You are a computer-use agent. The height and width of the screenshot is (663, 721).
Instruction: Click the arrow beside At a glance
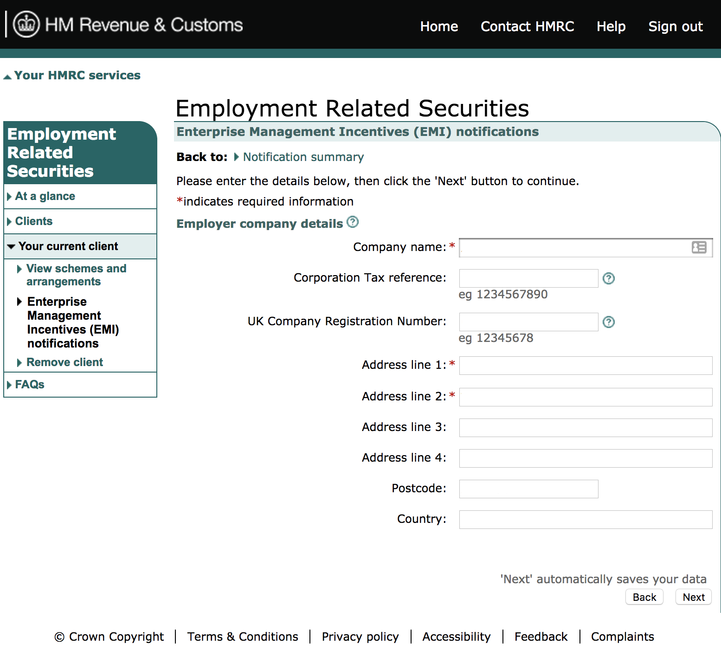coord(10,196)
